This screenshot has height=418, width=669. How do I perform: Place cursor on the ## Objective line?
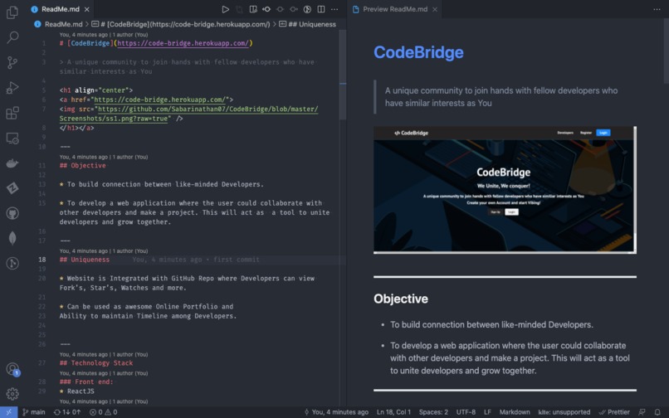(82, 166)
